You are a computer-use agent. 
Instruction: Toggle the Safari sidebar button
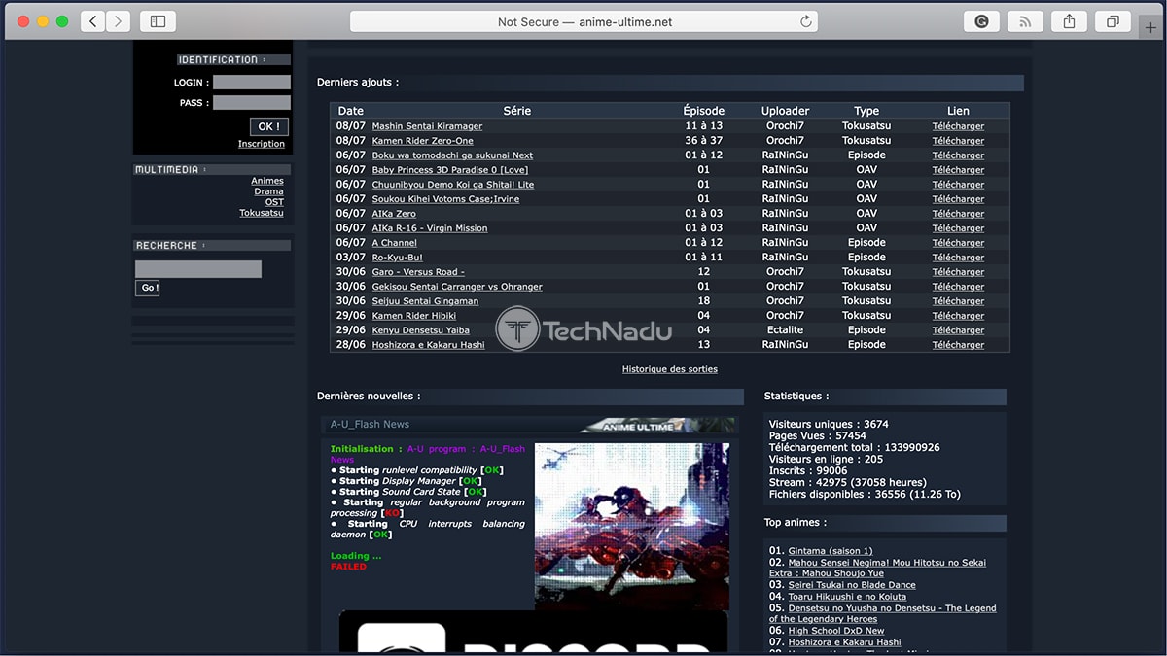(x=159, y=21)
